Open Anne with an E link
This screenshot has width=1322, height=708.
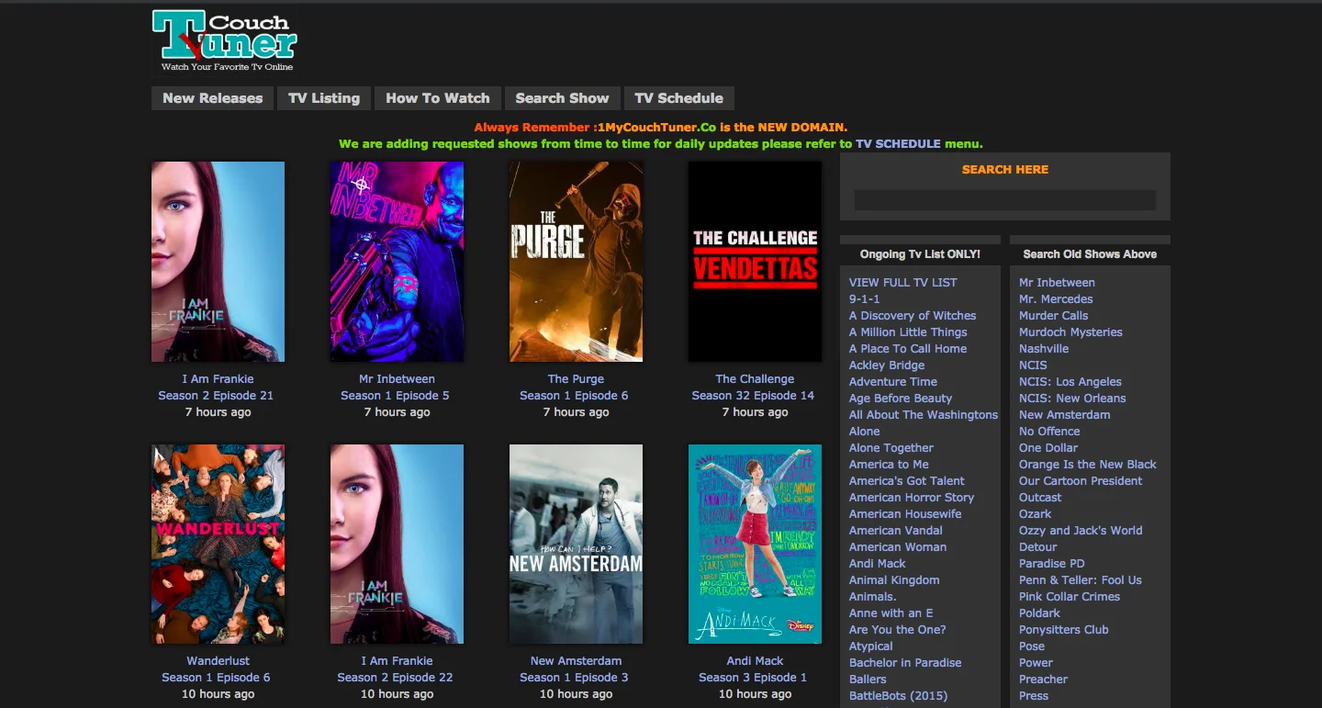tap(891, 613)
